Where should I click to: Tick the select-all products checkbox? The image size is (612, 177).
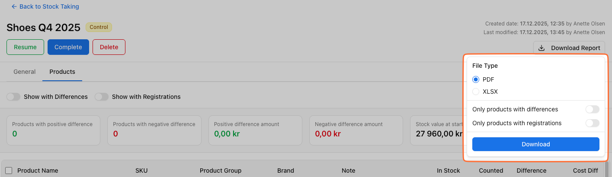tap(9, 171)
